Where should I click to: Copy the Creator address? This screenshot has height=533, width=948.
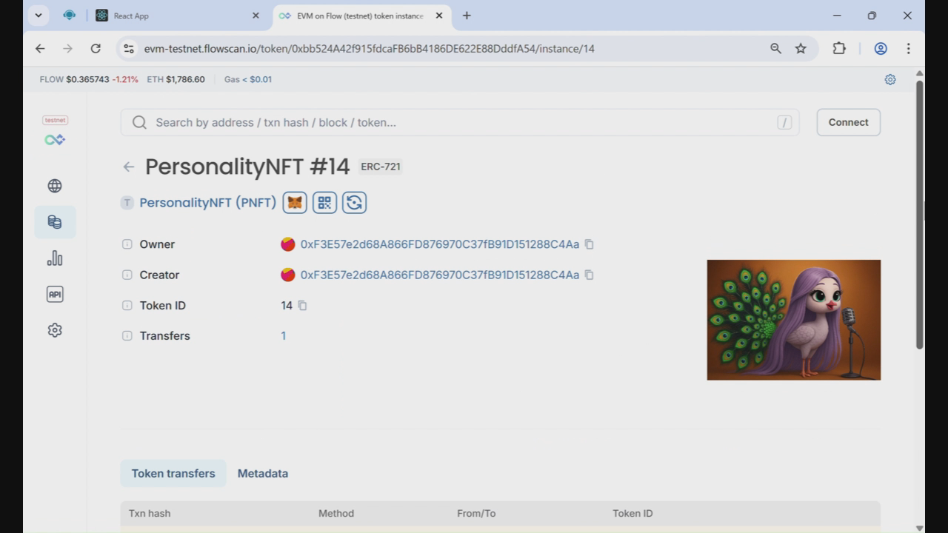(x=590, y=275)
